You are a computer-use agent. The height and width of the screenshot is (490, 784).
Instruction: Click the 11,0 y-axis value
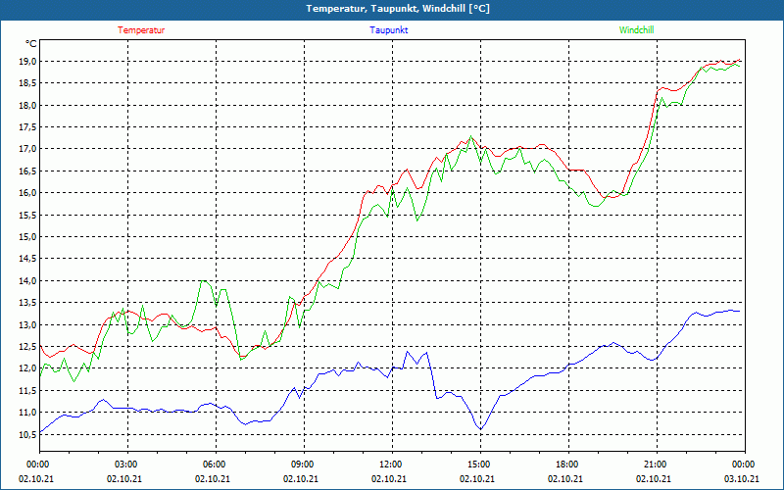point(28,413)
